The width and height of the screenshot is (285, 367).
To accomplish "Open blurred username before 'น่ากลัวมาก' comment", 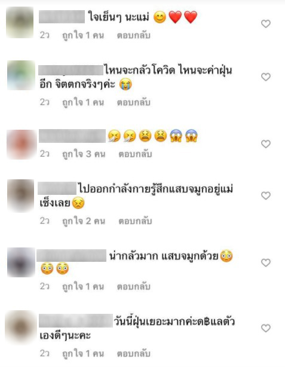I will 72,256.
